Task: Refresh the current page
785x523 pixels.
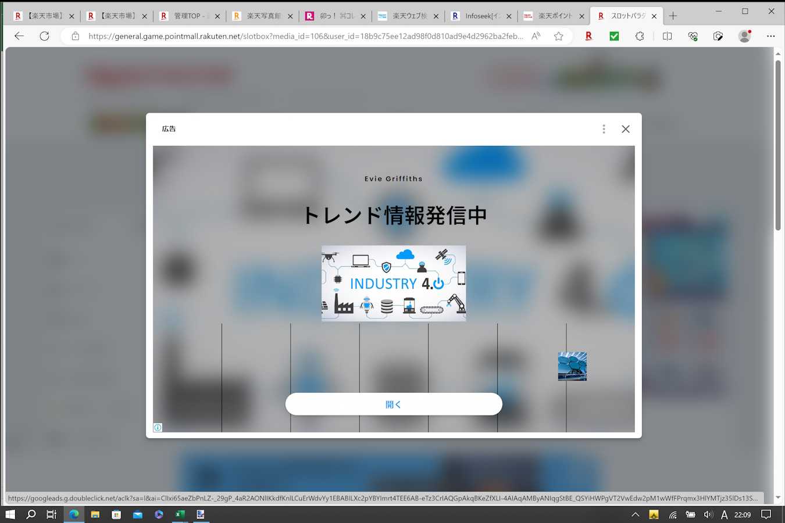Action: pyautogui.click(x=44, y=36)
